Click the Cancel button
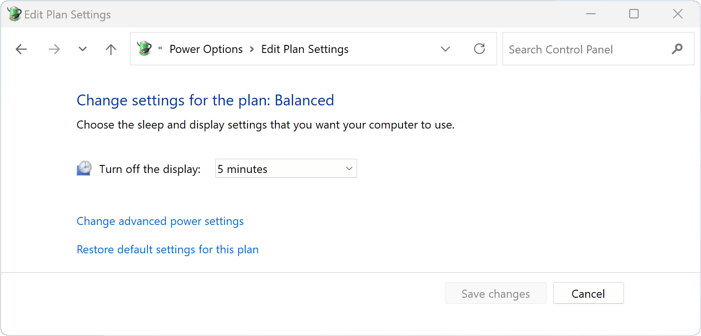Viewport: 701px width, 336px height. pyautogui.click(x=588, y=293)
